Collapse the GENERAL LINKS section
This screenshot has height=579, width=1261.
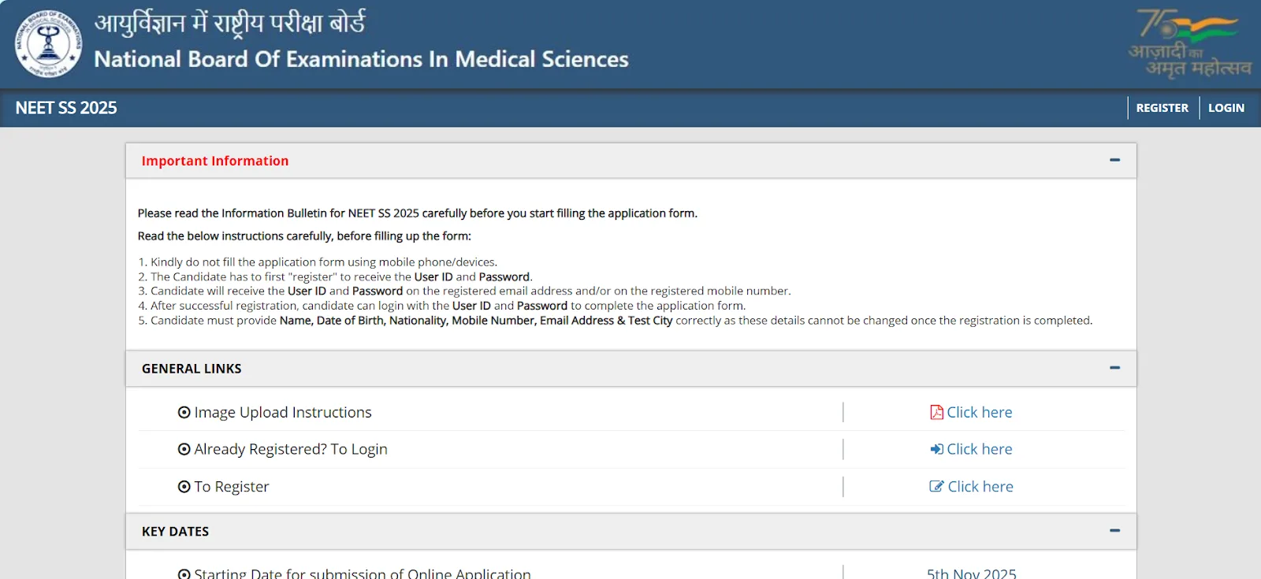[x=1115, y=367]
